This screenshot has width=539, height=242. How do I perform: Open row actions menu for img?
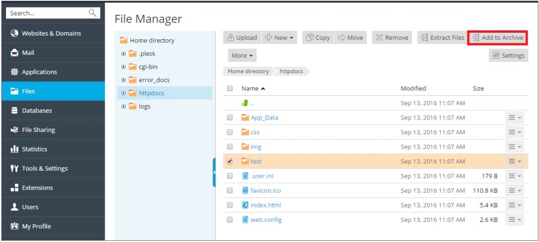(515, 147)
